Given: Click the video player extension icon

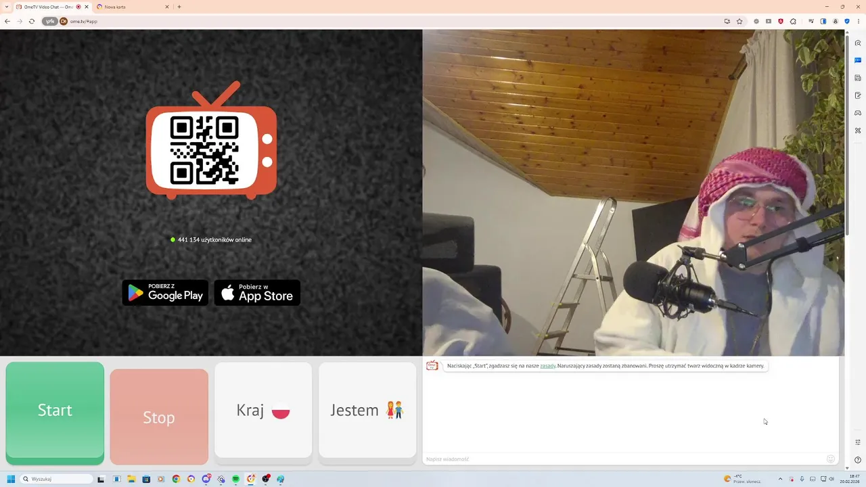Looking at the screenshot, I should 769,21.
